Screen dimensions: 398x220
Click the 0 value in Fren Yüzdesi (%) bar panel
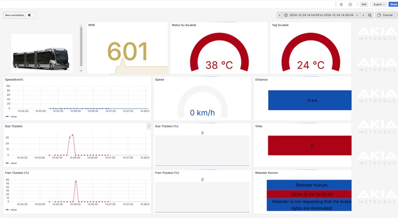click(x=202, y=180)
